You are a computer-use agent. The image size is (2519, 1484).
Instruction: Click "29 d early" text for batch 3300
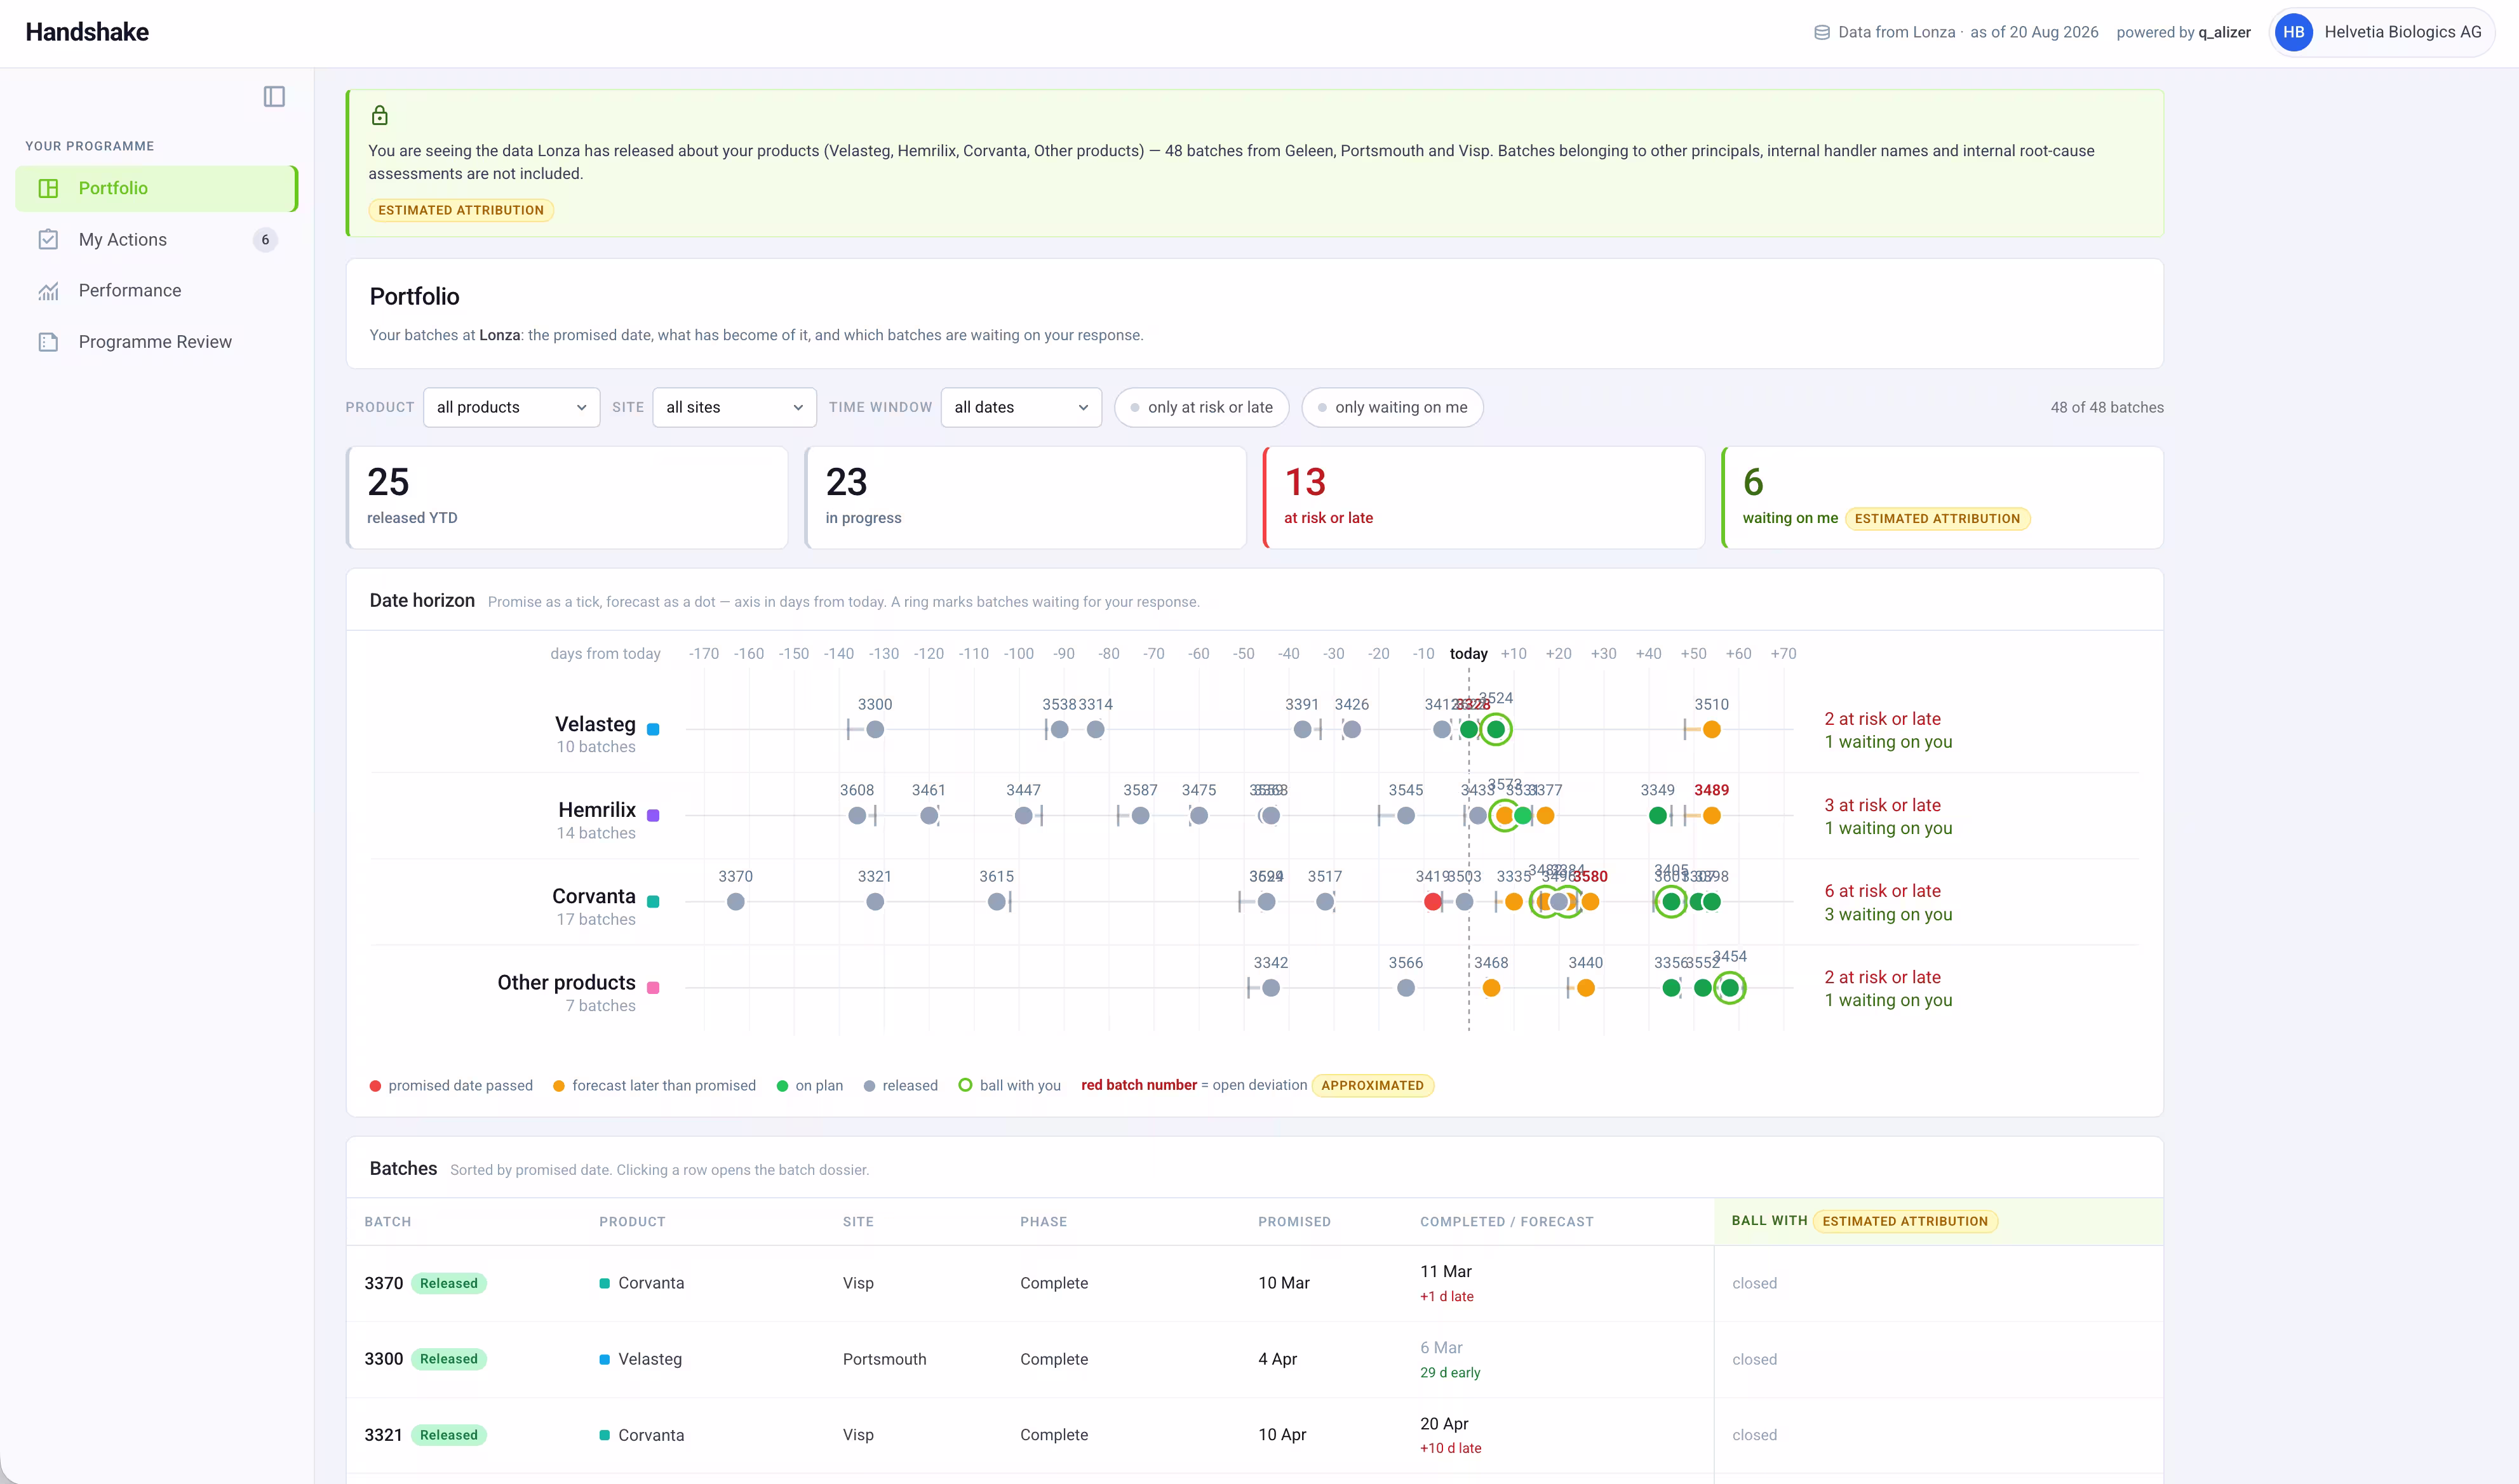tap(1451, 1373)
